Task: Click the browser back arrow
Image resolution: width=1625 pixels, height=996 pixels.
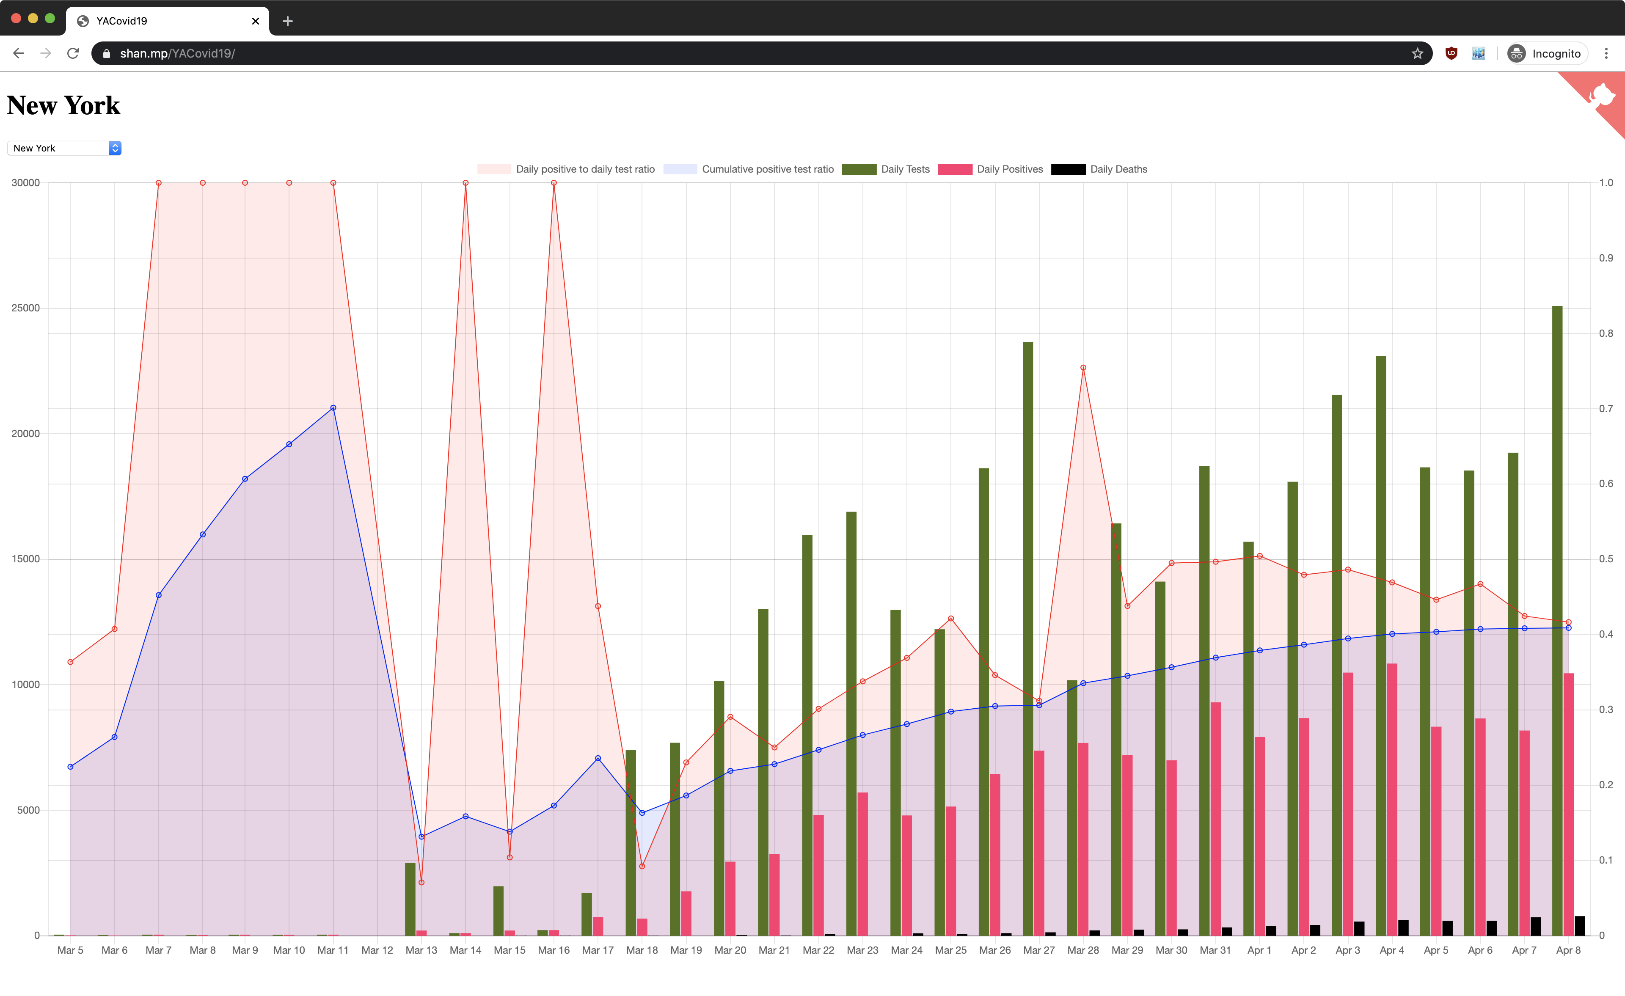Action: pyautogui.click(x=19, y=53)
